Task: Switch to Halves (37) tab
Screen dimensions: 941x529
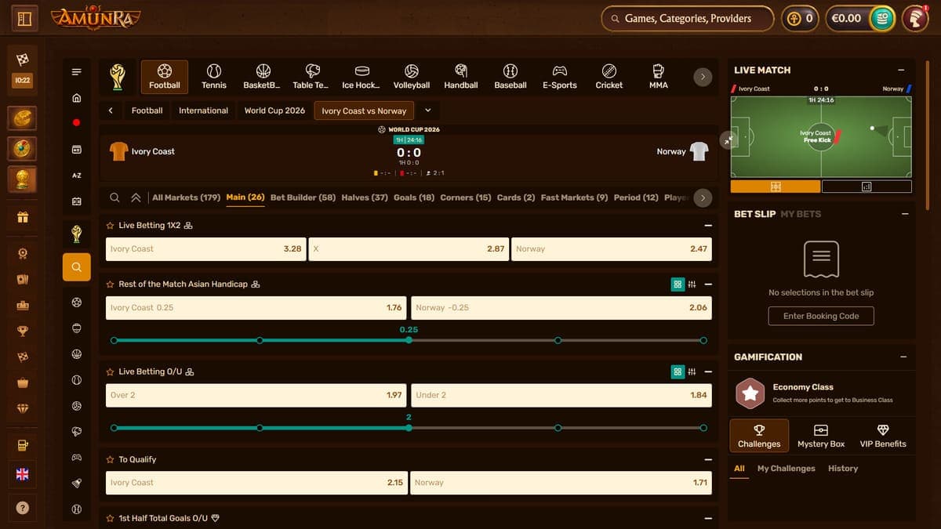Action: pyautogui.click(x=365, y=197)
